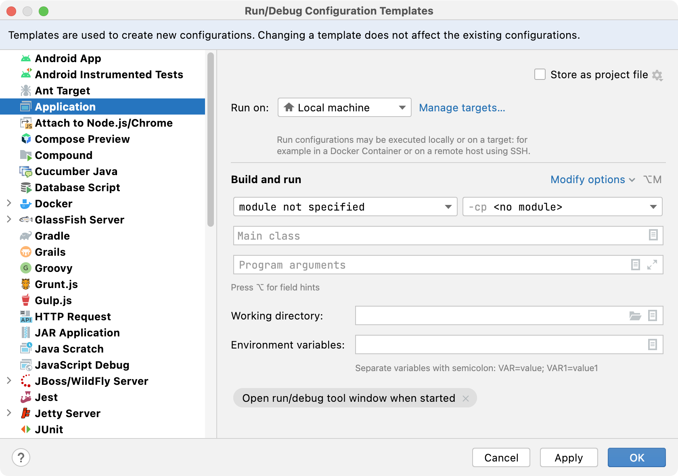Click the gear icon beside Store as project file
The height and width of the screenshot is (476, 678).
click(x=657, y=75)
